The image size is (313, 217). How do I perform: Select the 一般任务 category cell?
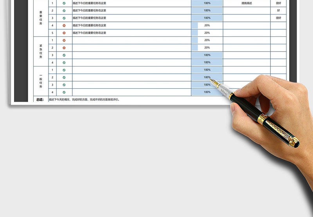(x=41, y=81)
